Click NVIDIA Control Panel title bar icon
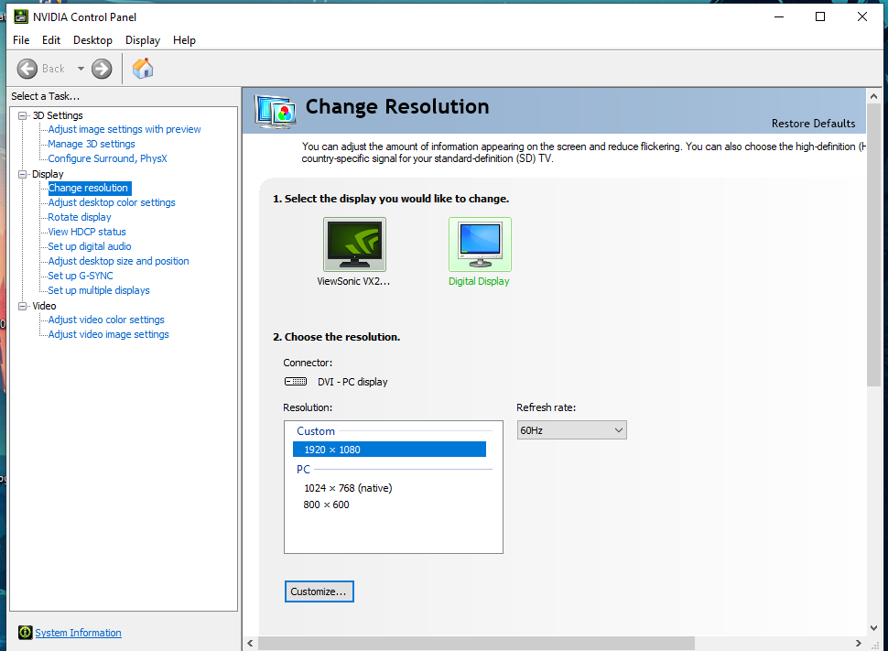The width and height of the screenshot is (888, 651). [x=21, y=16]
